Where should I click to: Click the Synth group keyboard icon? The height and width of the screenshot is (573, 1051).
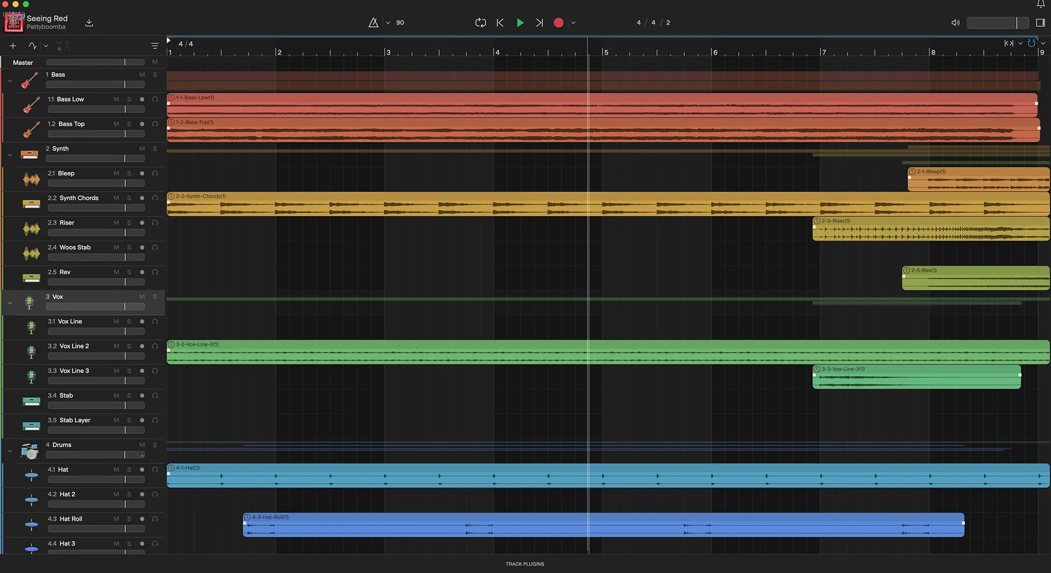pos(29,154)
